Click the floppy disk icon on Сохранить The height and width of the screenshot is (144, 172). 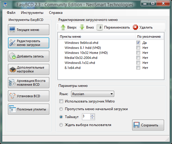point(137,125)
